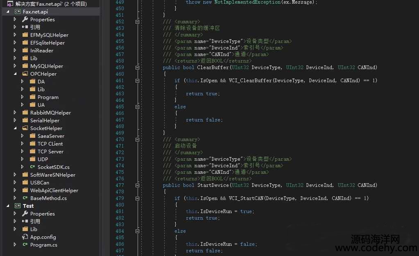Screen dimensions: 419x256
Task: Open Program.cs in the Test project
Action: [43, 245]
